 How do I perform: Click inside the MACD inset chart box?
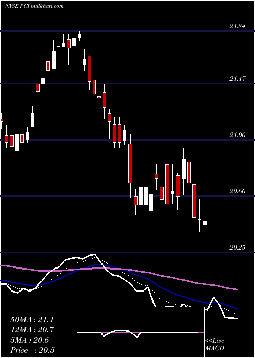point(140,332)
